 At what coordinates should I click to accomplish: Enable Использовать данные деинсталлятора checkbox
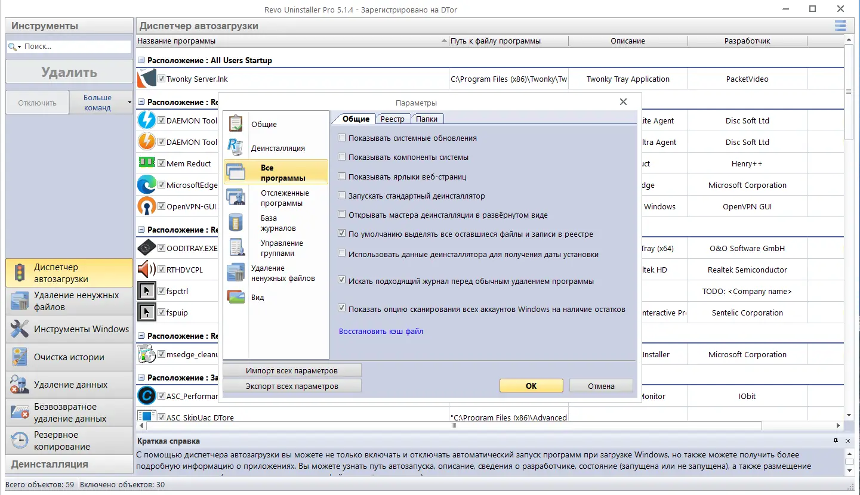pos(342,253)
